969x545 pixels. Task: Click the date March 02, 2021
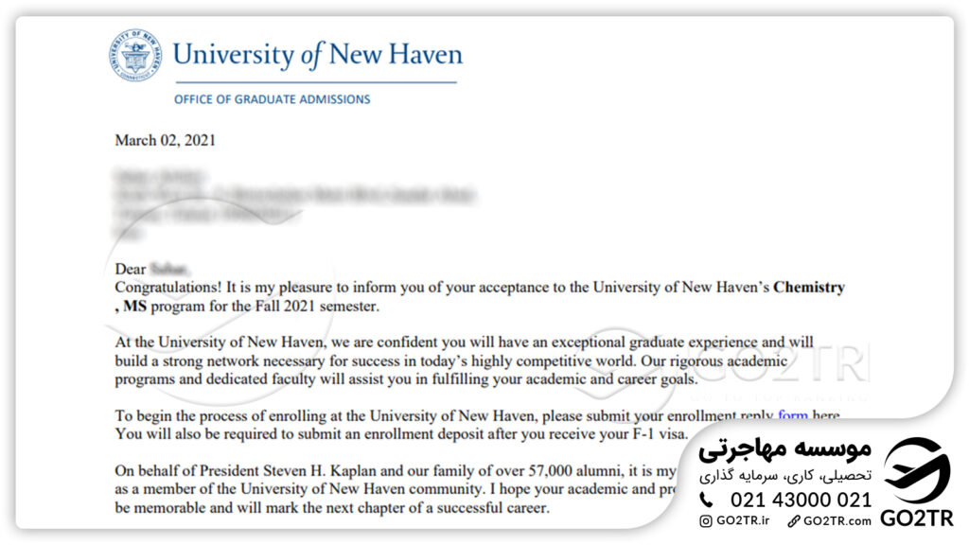coord(165,140)
